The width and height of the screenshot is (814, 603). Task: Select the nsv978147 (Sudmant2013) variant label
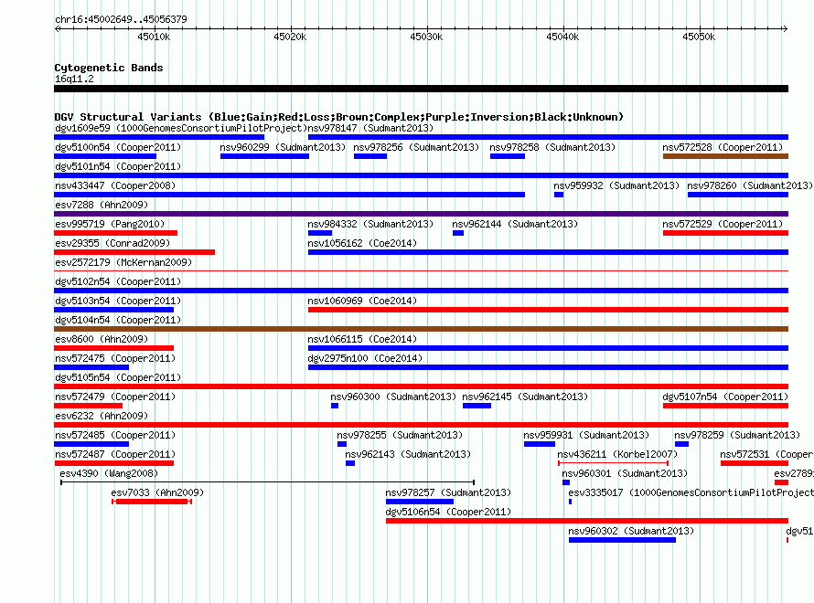click(370, 128)
